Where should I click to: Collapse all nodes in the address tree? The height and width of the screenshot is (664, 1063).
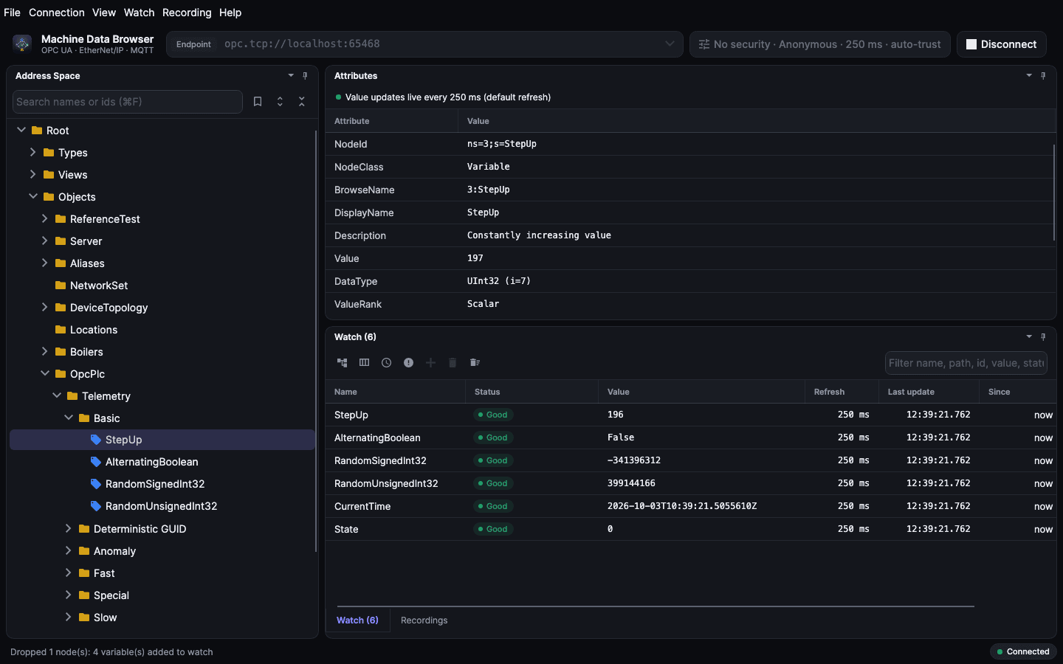(302, 102)
